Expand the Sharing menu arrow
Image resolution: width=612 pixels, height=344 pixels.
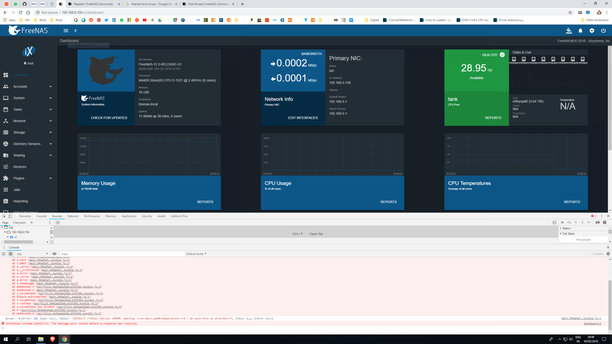point(51,155)
